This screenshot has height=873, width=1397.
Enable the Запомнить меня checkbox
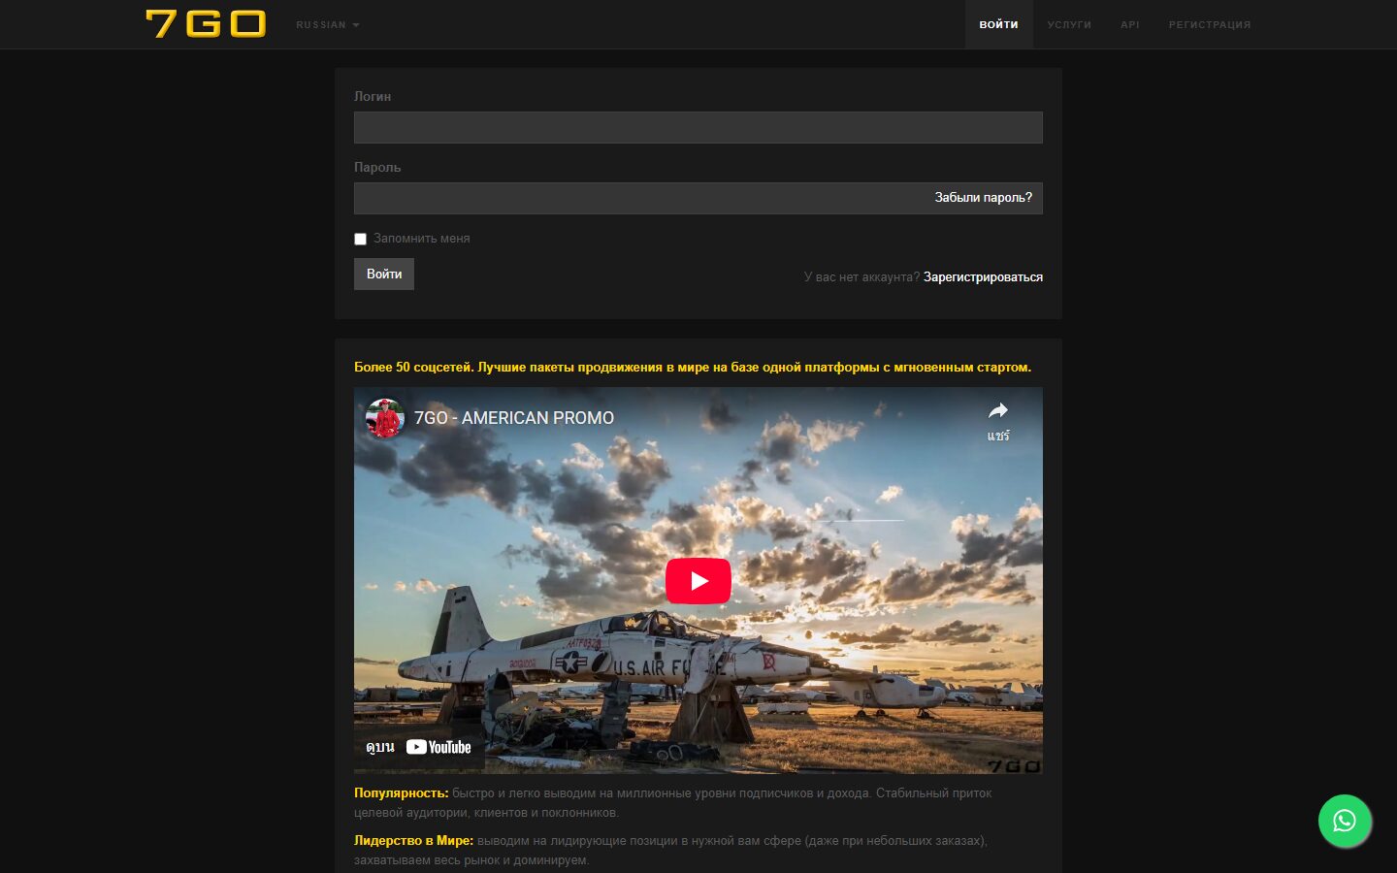(361, 240)
